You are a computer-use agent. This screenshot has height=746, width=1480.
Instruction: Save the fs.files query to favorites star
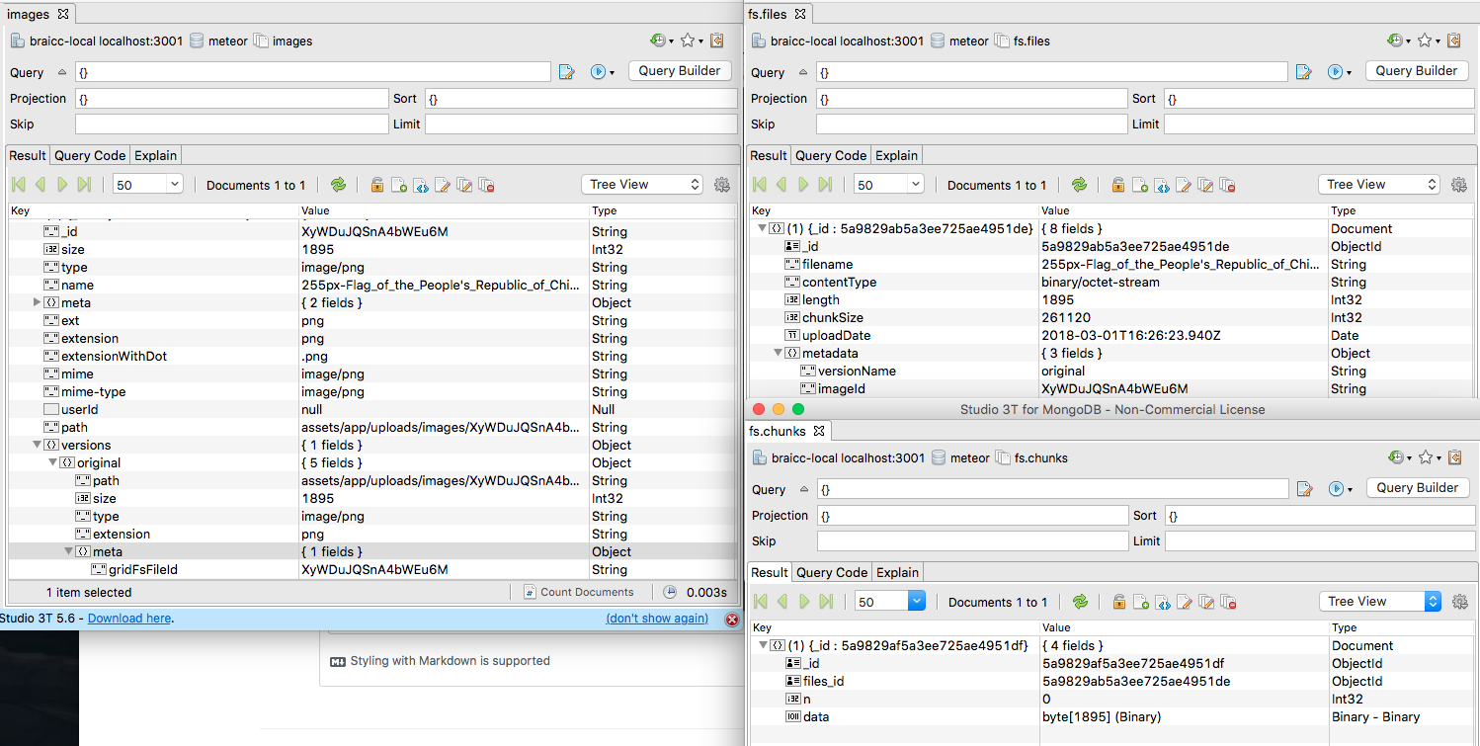click(1426, 41)
